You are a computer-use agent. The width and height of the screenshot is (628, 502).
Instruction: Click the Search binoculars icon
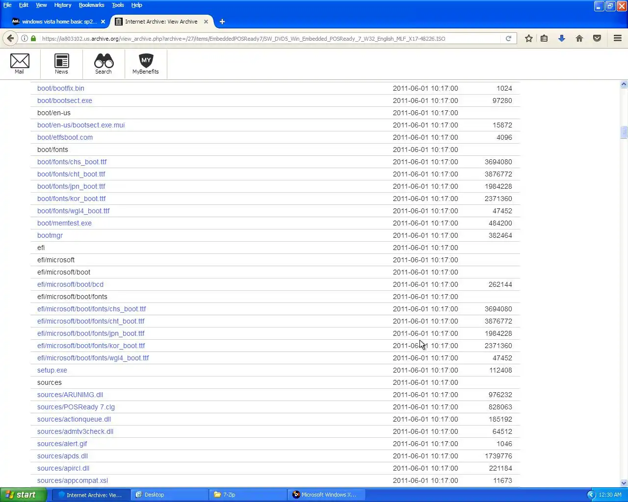[104, 64]
